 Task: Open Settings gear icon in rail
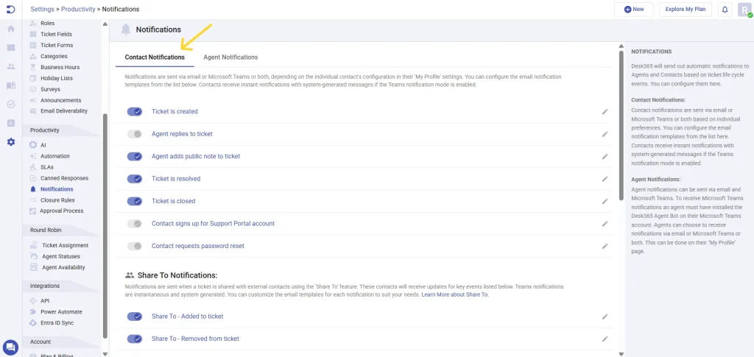(x=10, y=142)
